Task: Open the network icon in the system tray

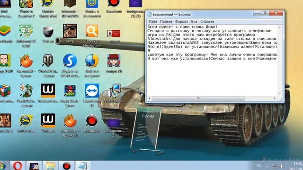Action: coord(275,166)
